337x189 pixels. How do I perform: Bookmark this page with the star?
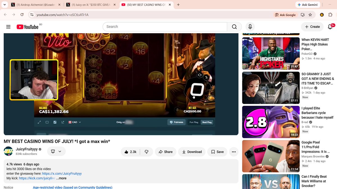point(310,15)
